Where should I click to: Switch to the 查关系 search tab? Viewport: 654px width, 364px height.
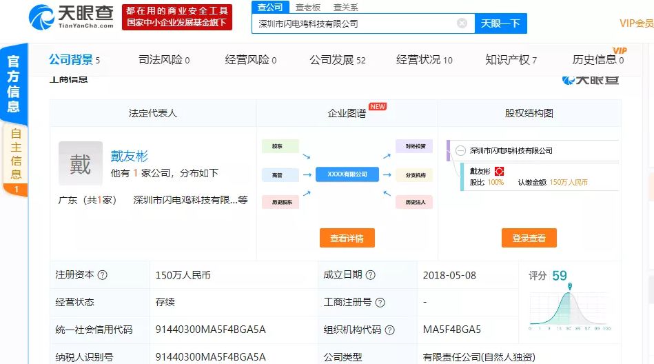point(345,8)
